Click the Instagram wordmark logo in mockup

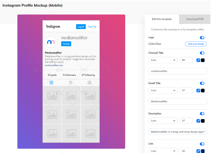pos(53,27)
